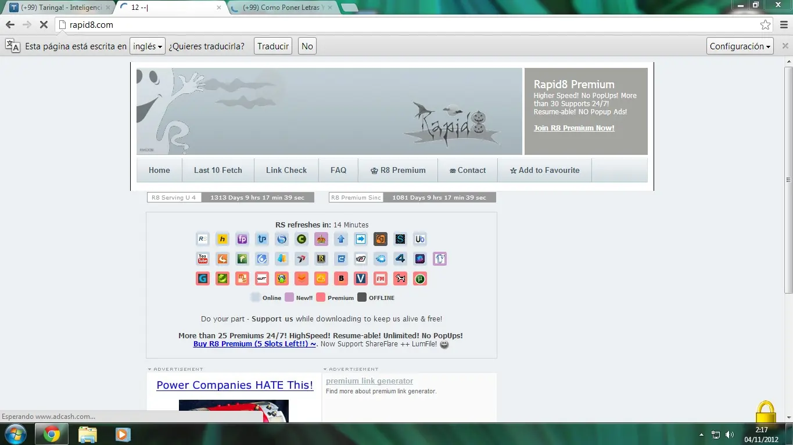The height and width of the screenshot is (445, 793).
Task: Open the FAQ menu item
Action: (338, 170)
